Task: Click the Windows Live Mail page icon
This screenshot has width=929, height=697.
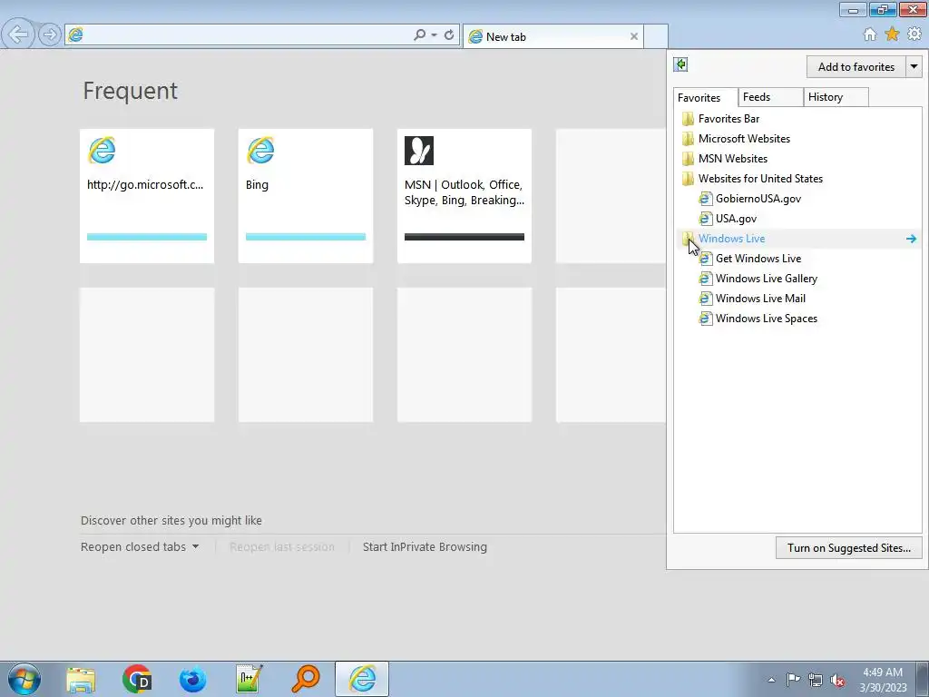Action: [705, 299]
